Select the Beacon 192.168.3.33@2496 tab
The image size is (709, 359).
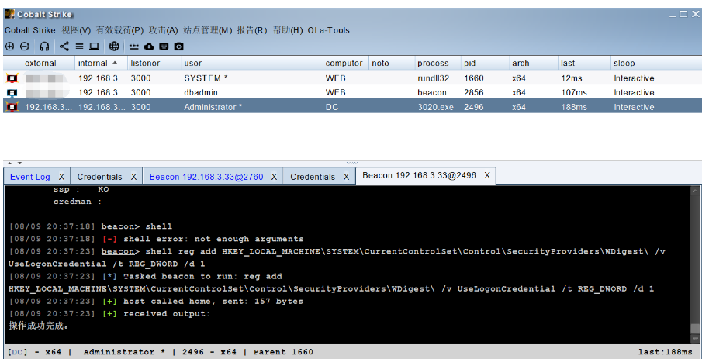pos(419,175)
